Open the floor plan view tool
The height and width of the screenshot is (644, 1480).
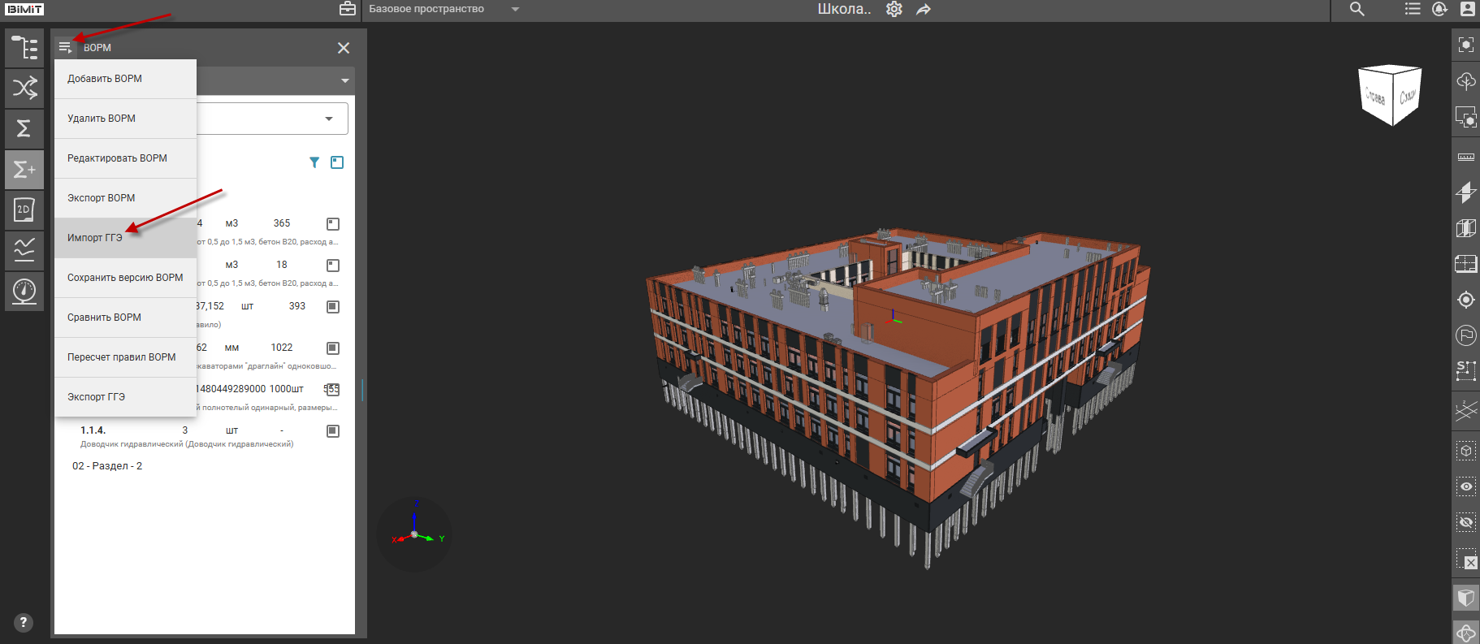[x=1466, y=264]
